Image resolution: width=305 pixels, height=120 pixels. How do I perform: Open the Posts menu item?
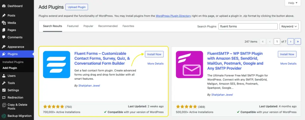[x=17, y=15]
